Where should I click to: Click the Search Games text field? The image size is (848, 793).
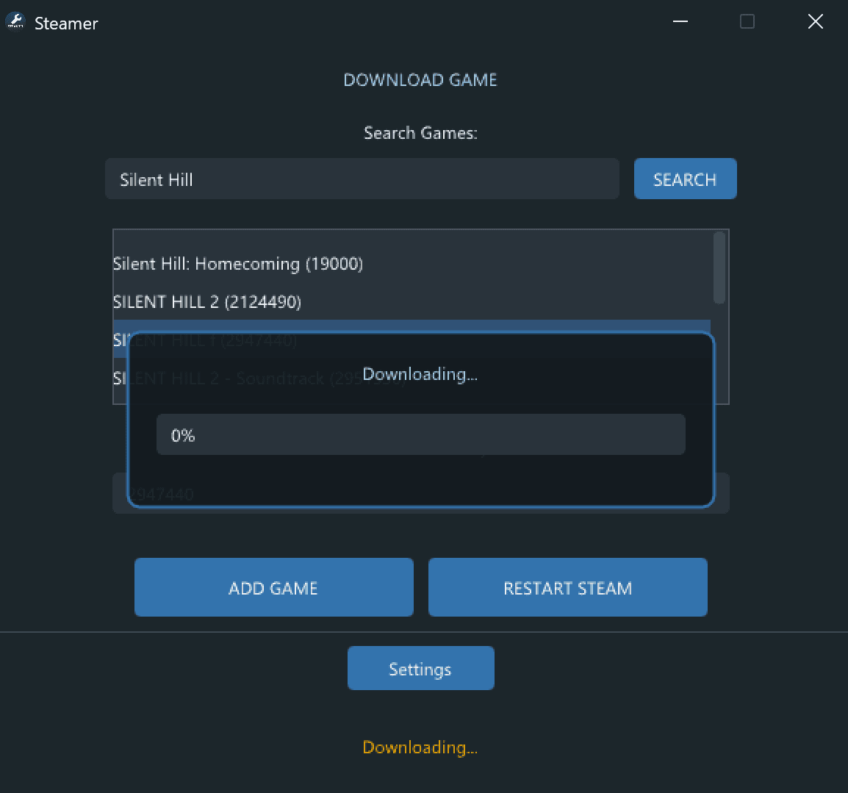(362, 179)
